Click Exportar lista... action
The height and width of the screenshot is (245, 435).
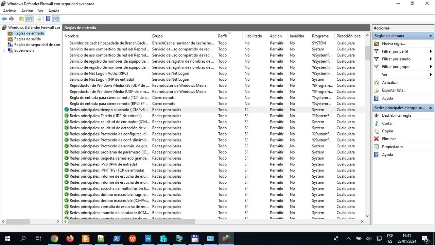pos(394,91)
